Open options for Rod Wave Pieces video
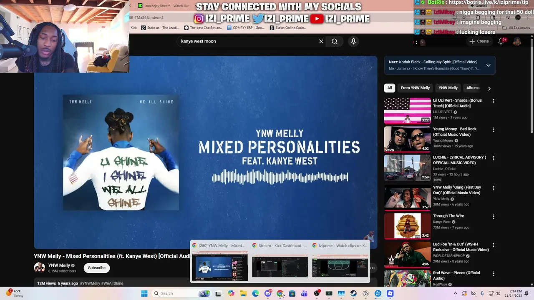Viewport: 534px width, 300px height. coord(494,274)
